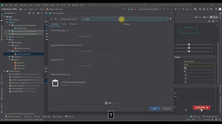
Task: Open attributes panel search magnifier
Action: tap(210, 21)
